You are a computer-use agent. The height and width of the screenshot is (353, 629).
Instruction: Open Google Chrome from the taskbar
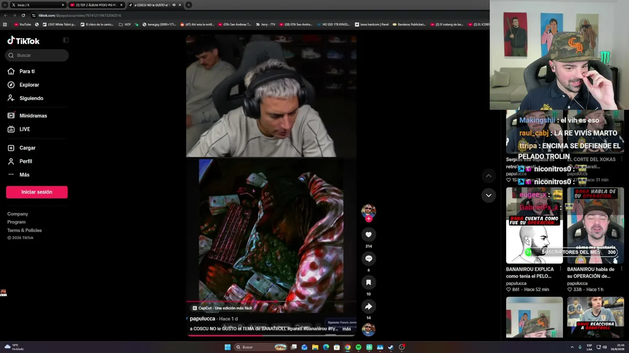(x=347, y=347)
